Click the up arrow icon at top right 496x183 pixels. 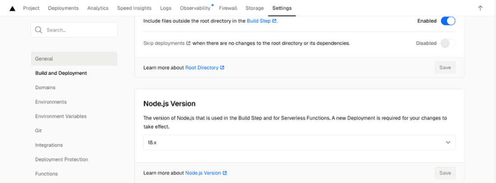[x=480, y=8]
